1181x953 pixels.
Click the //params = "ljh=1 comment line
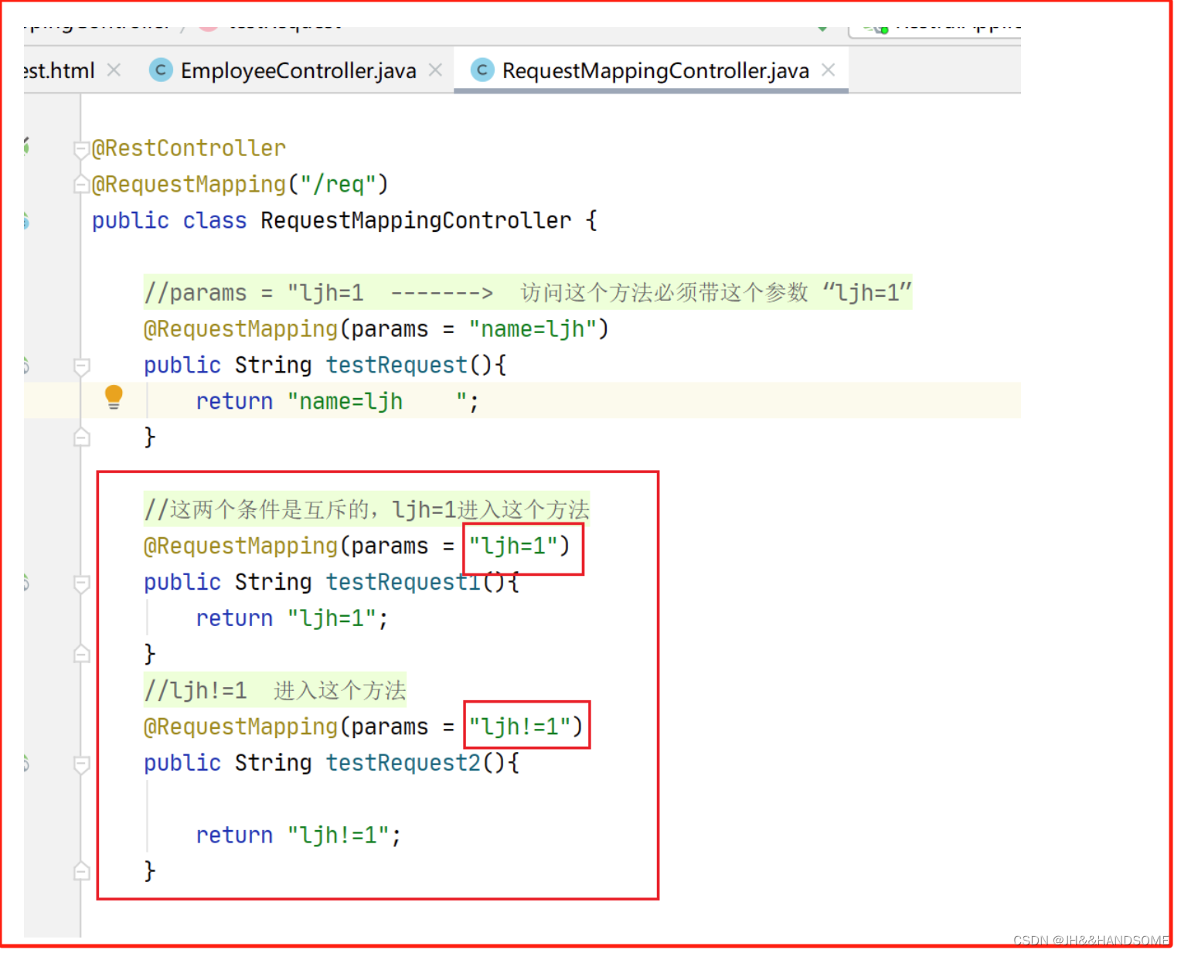coord(527,293)
